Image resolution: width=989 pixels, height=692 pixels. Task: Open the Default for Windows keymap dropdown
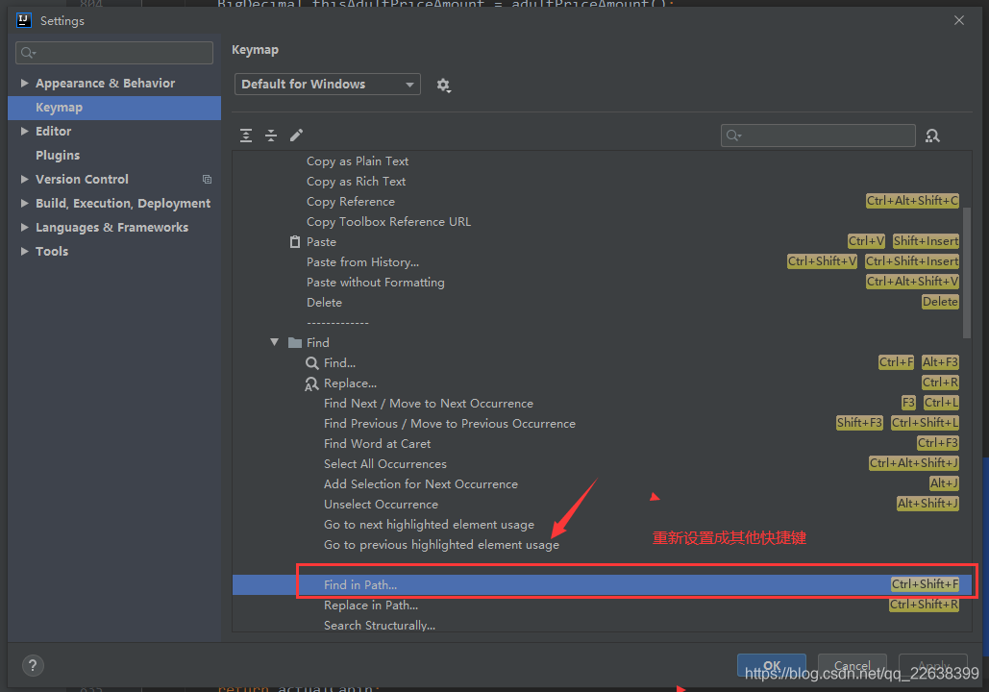click(328, 84)
